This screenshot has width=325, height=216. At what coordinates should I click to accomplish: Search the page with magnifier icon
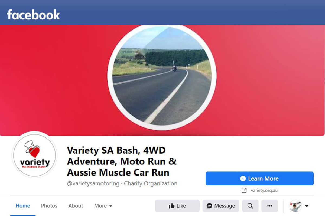[x=250, y=206]
